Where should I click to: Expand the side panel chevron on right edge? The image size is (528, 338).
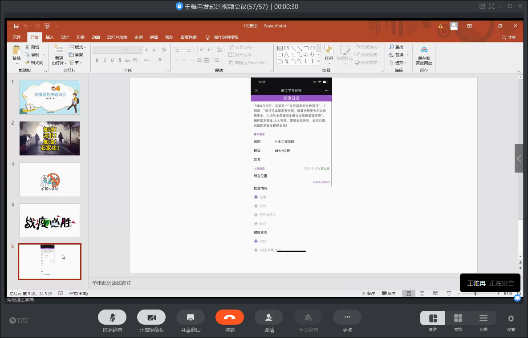click(x=519, y=158)
